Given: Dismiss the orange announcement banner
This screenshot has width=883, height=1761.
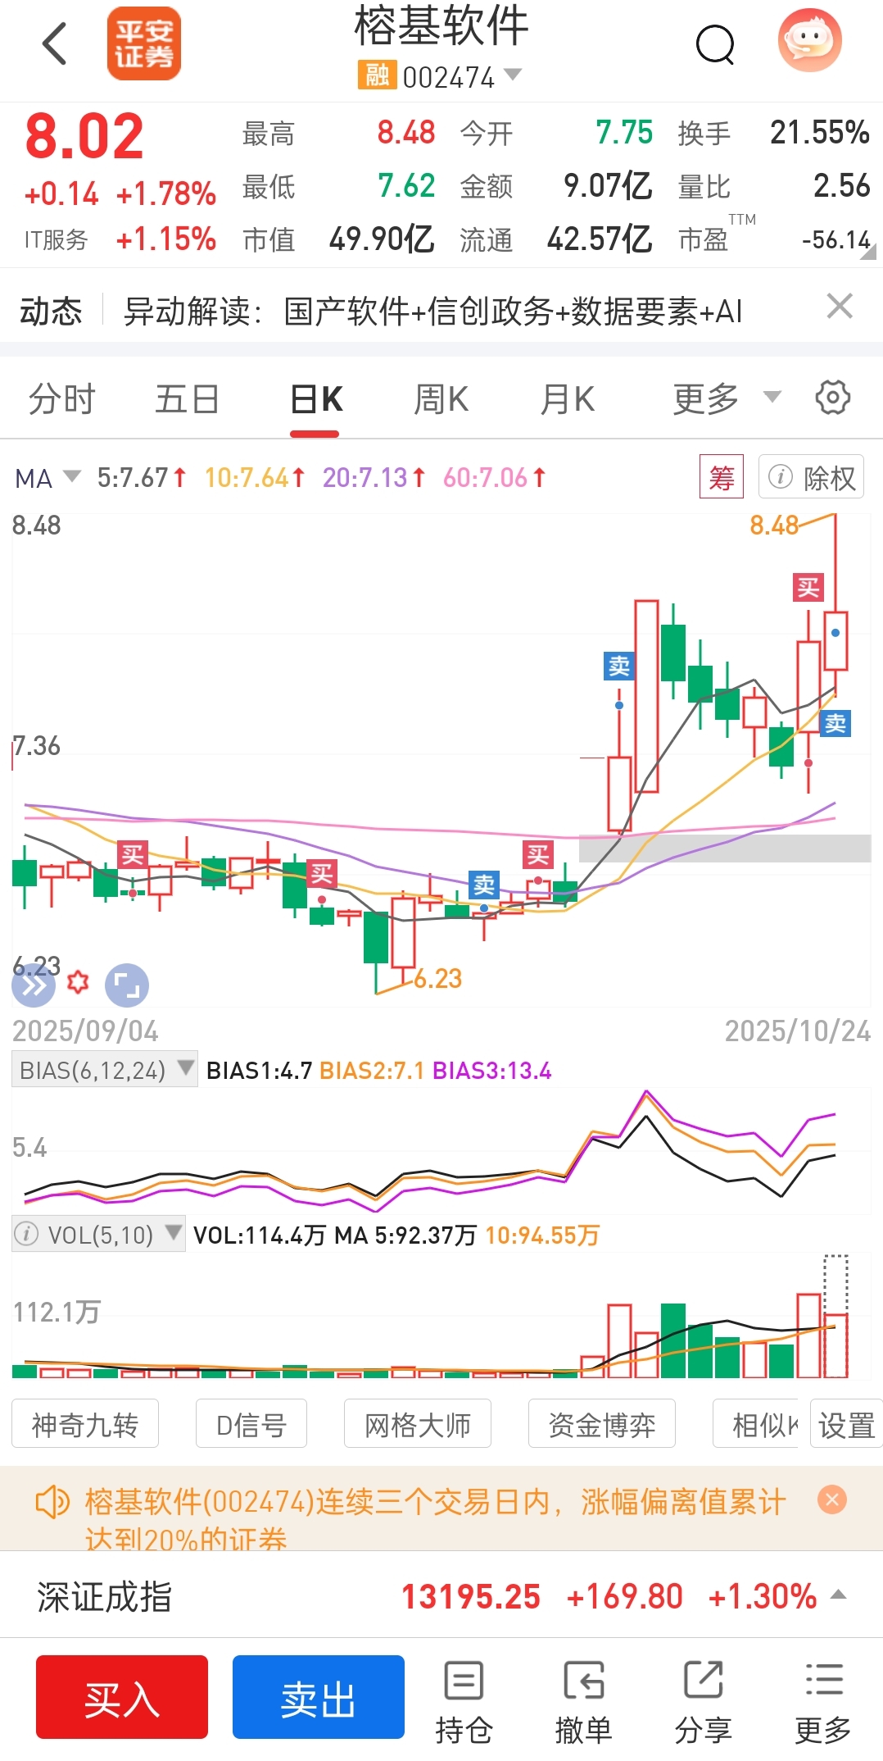Looking at the screenshot, I should (x=832, y=1500).
